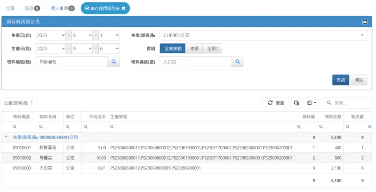Click the 搜尋 search box
The image size is (376, 192).
[348, 103]
